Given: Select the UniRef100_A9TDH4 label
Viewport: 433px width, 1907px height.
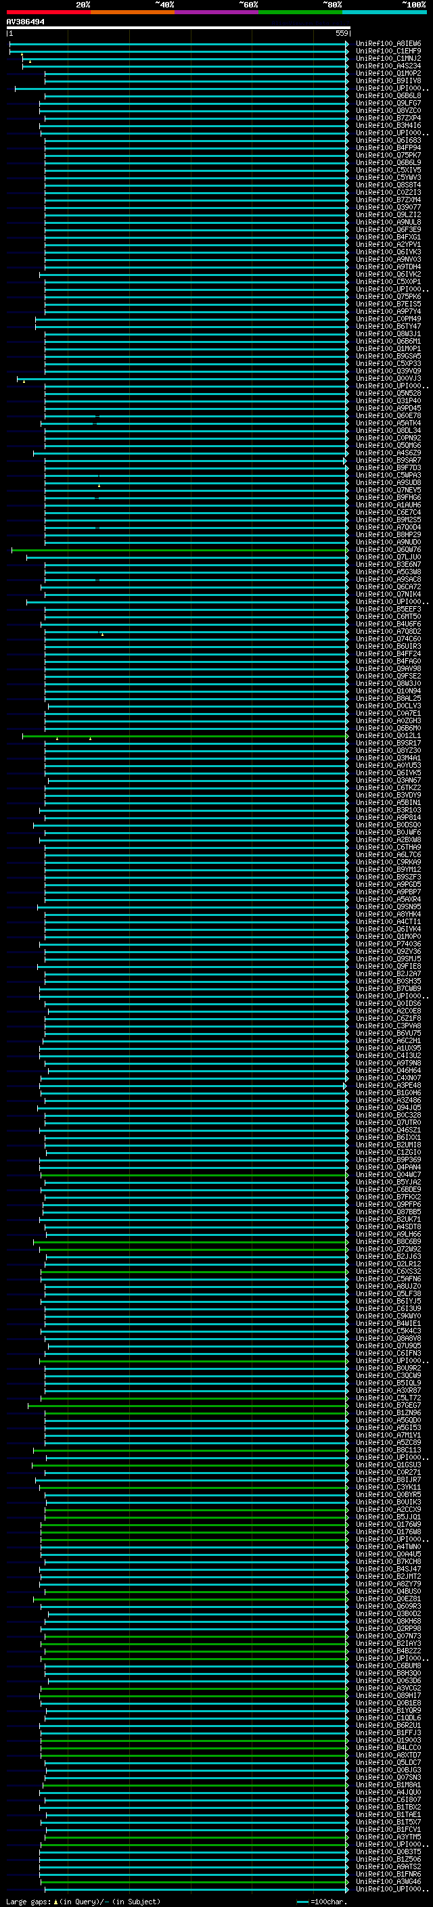Looking at the screenshot, I should coord(388,267).
